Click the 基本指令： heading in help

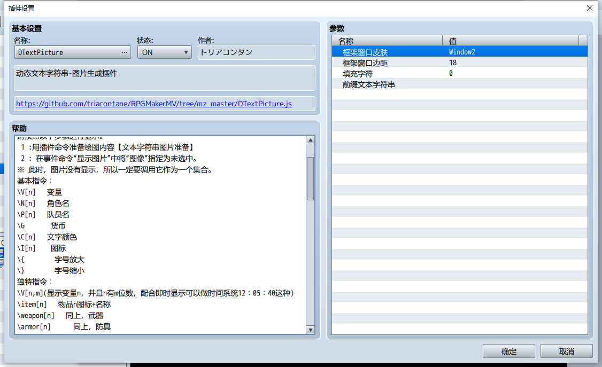(35, 181)
